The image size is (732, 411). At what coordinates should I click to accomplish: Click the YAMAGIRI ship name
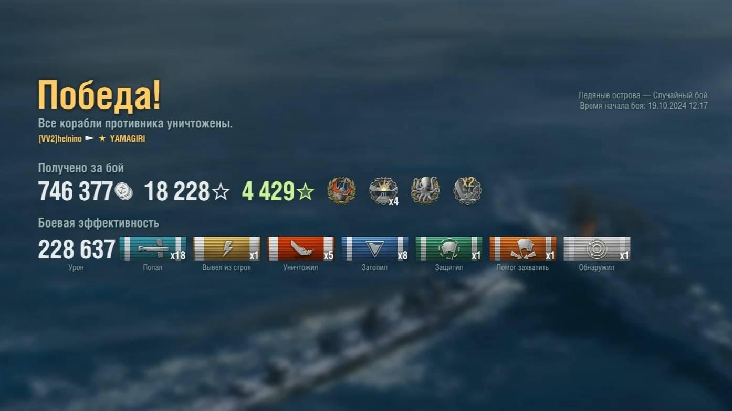[128, 139]
